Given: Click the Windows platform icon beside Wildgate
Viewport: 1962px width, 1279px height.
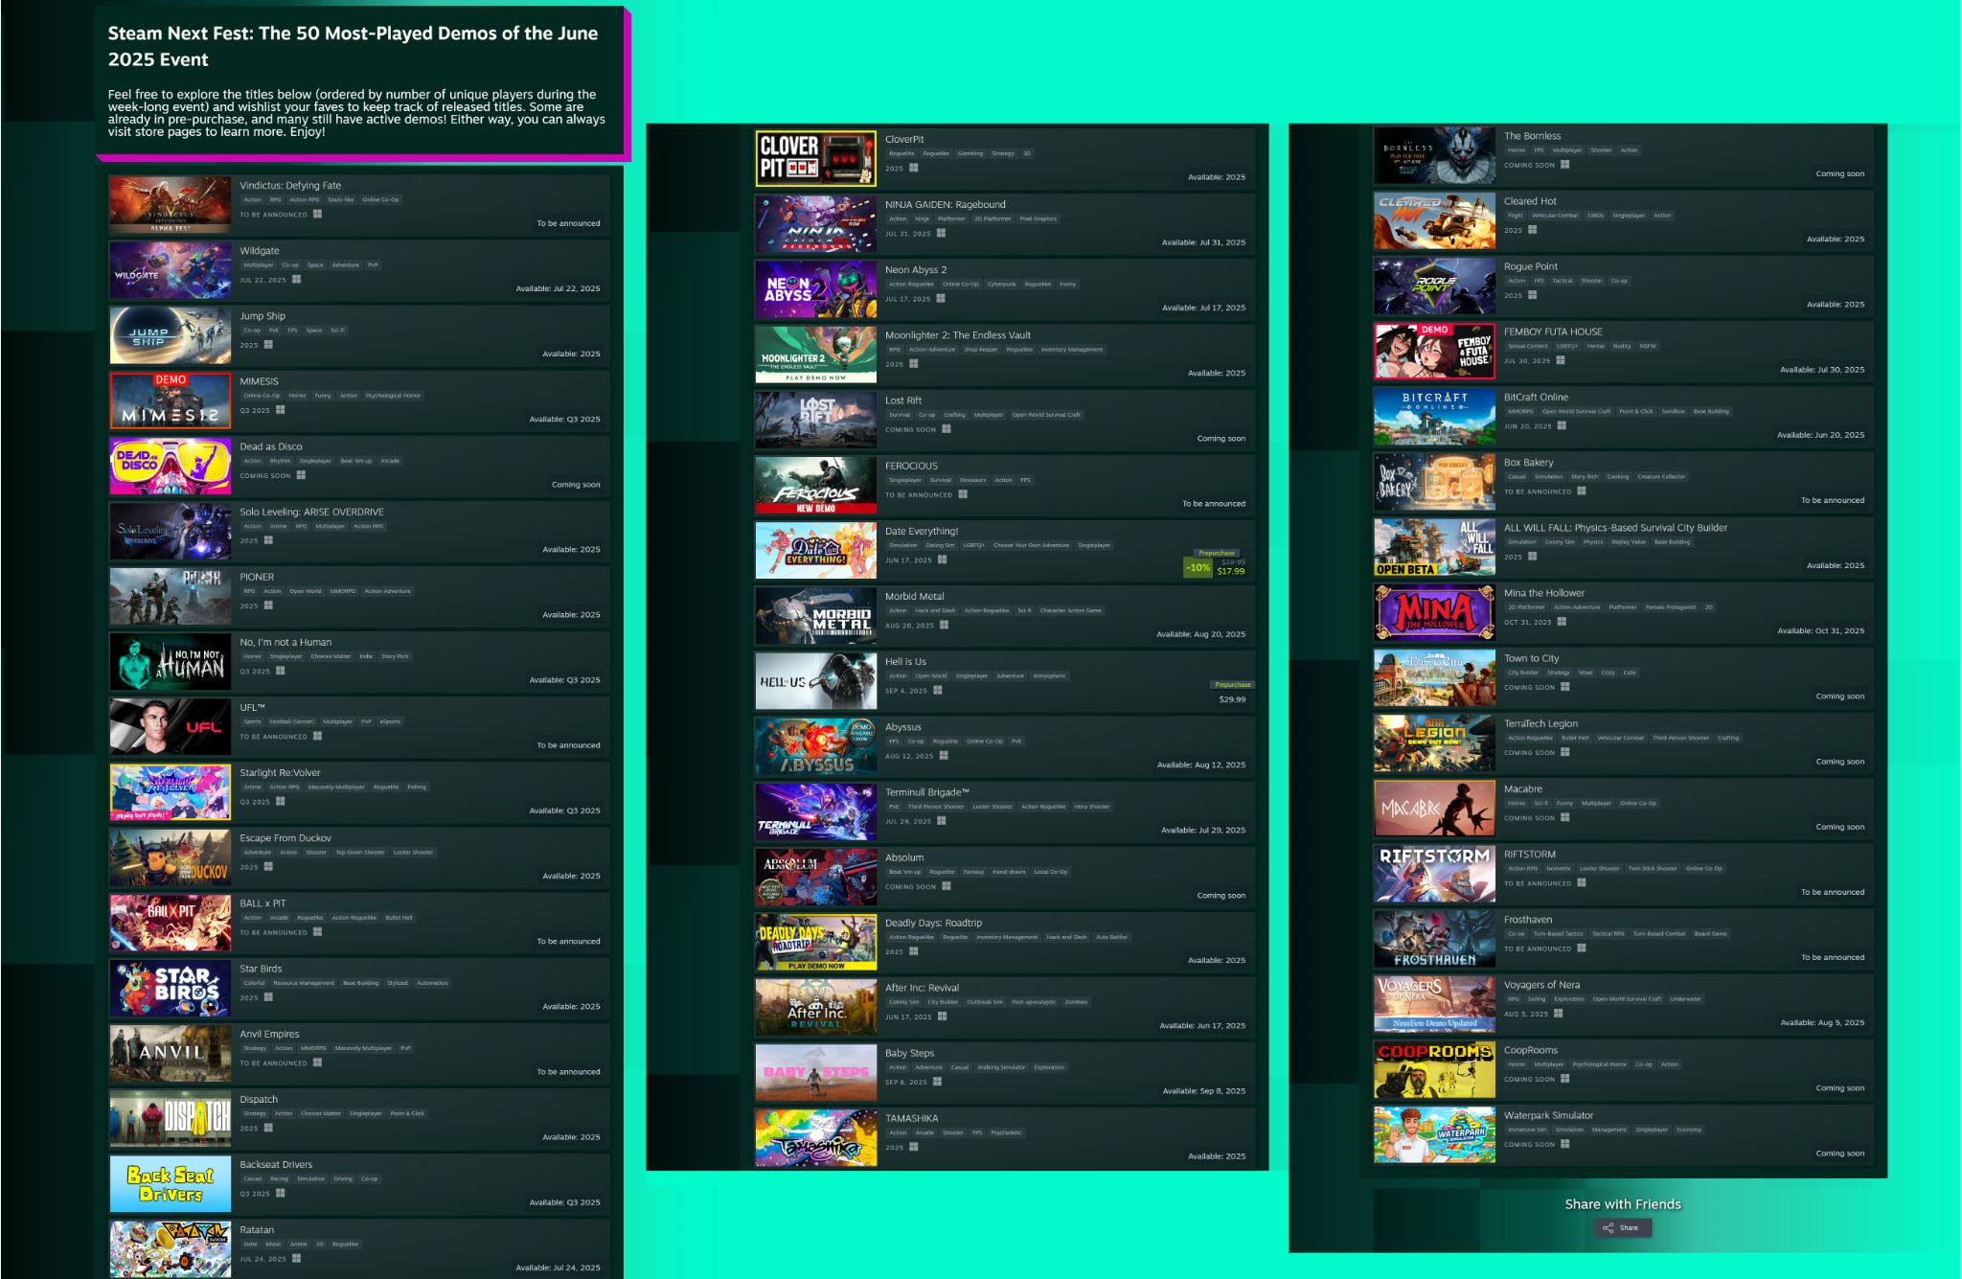Looking at the screenshot, I should pos(296,280).
